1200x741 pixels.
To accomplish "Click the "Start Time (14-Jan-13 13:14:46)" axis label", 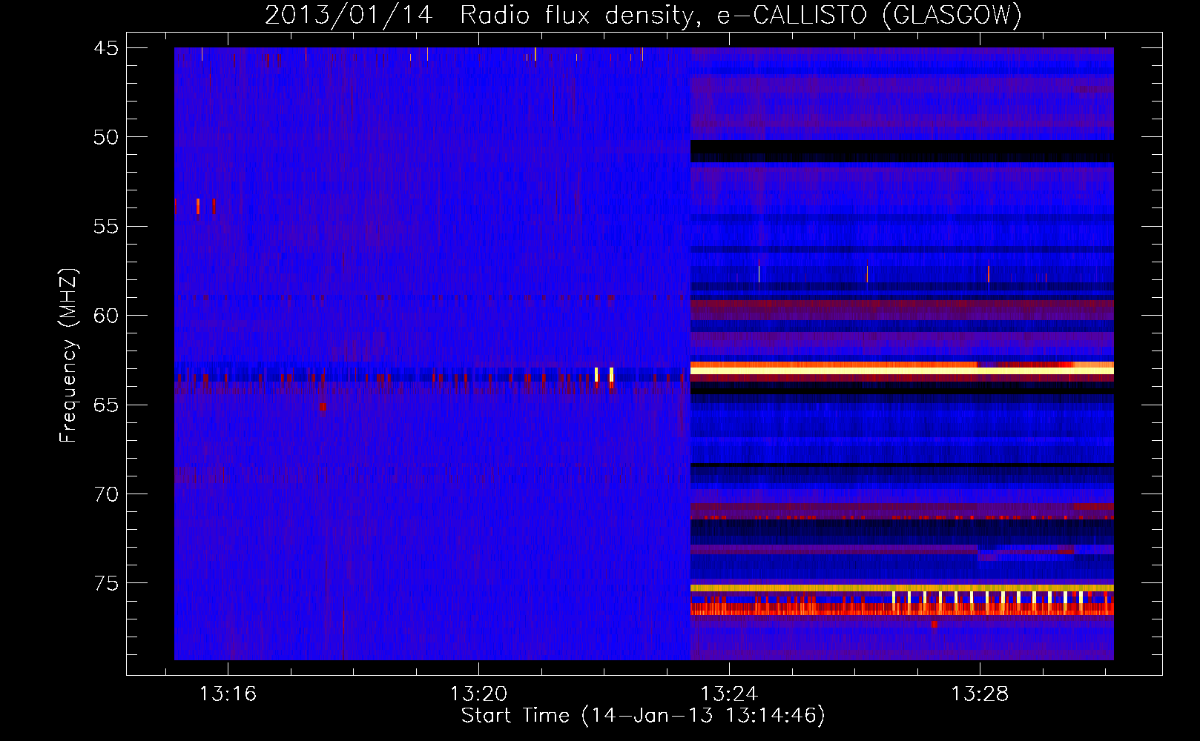I will click(x=643, y=716).
